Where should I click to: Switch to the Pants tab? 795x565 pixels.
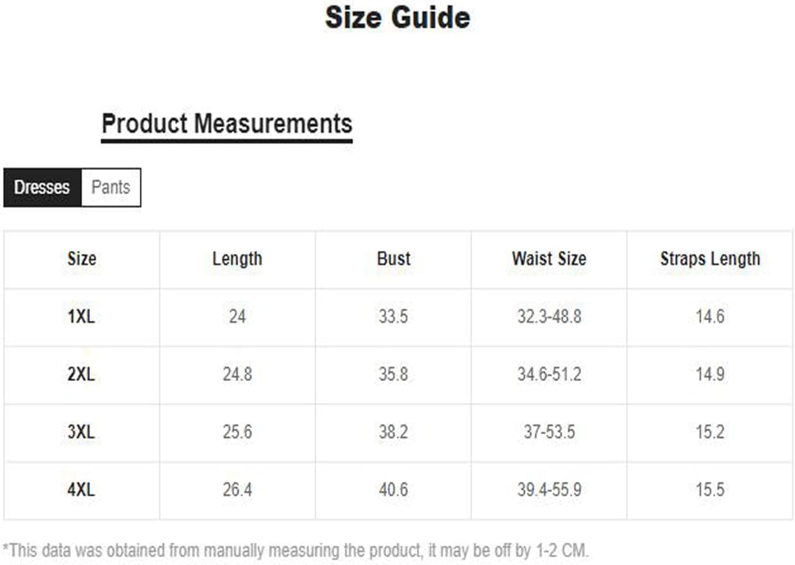(x=111, y=187)
